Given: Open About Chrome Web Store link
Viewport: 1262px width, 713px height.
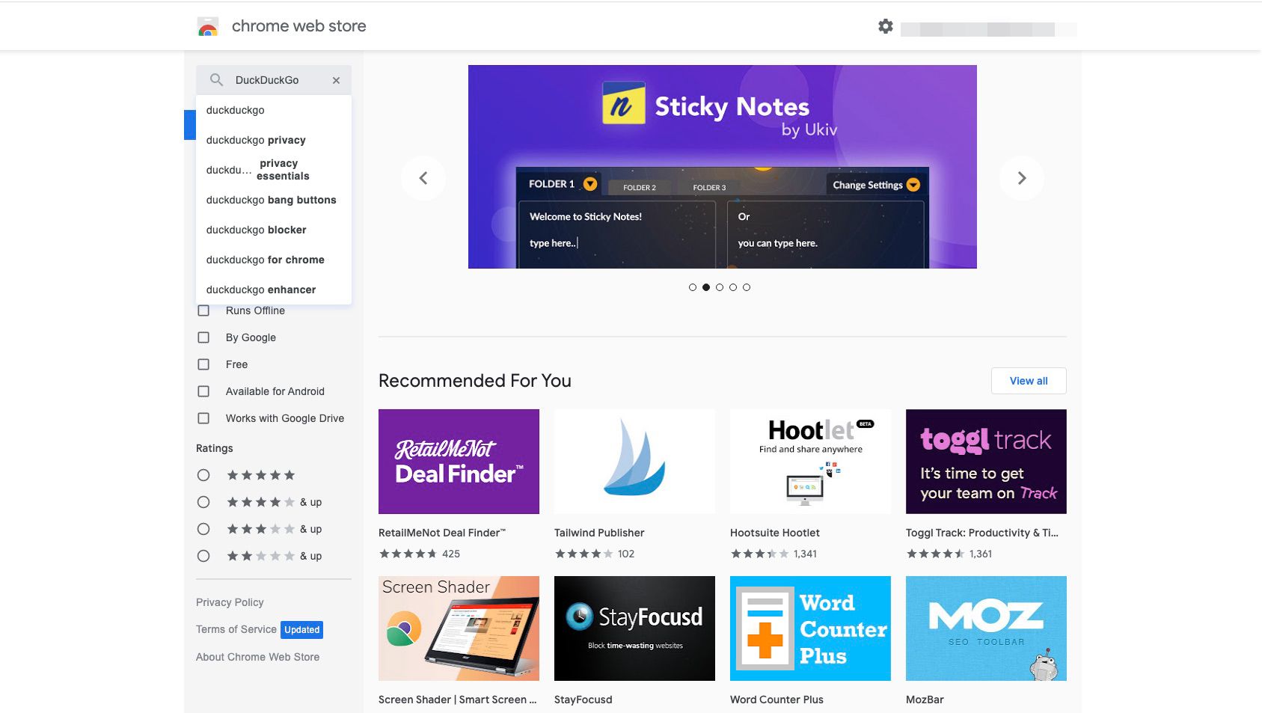Looking at the screenshot, I should click(x=257, y=657).
